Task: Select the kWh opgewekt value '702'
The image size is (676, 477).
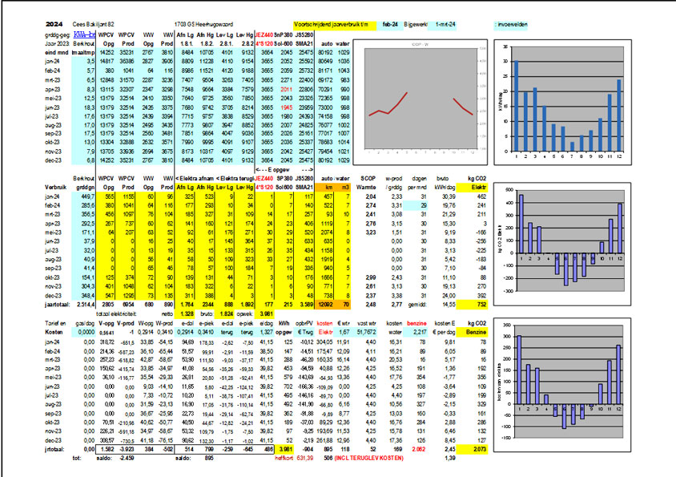Action: point(288,386)
